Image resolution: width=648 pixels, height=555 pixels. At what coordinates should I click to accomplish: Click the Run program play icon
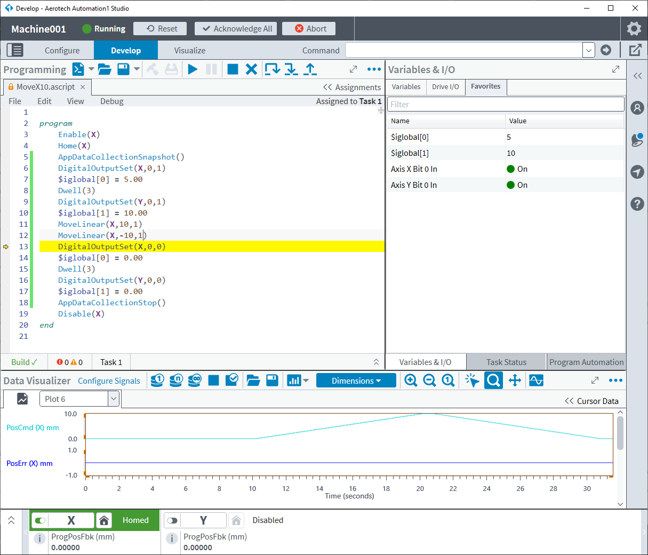tap(193, 69)
